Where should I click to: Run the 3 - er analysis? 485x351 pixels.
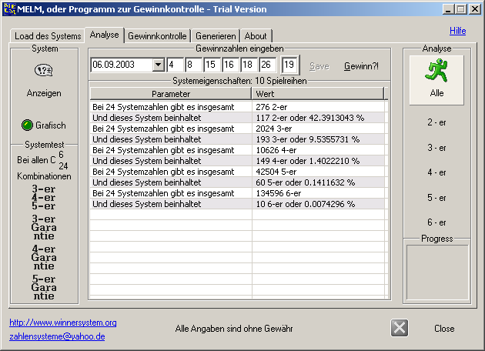click(436, 148)
